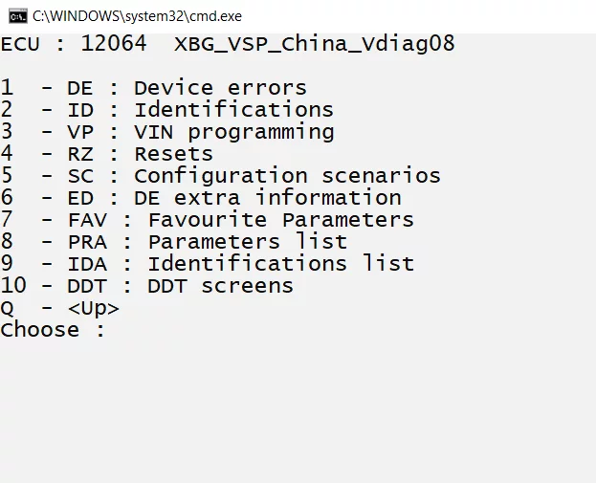Click the XBG_VSP_China_Vdiag08 ECU name
The image size is (596, 483).
[x=315, y=43]
